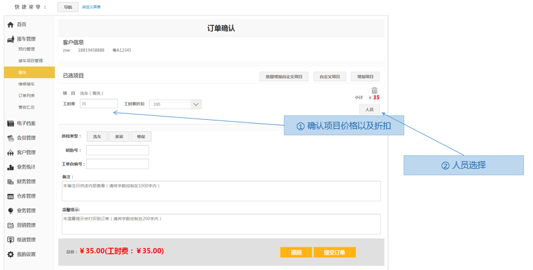Screen dimensions: 533x270
Task: Click the 业务统计 bar chart icon
Action: click(10, 167)
